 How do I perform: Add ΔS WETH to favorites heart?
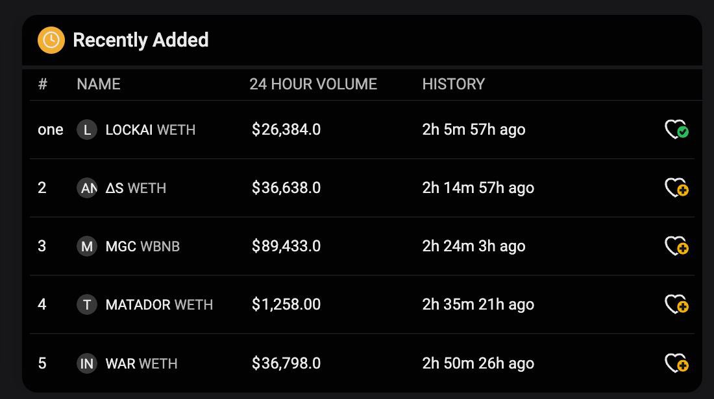click(676, 188)
